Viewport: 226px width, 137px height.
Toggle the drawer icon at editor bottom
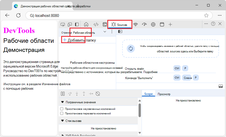(221, 86)
